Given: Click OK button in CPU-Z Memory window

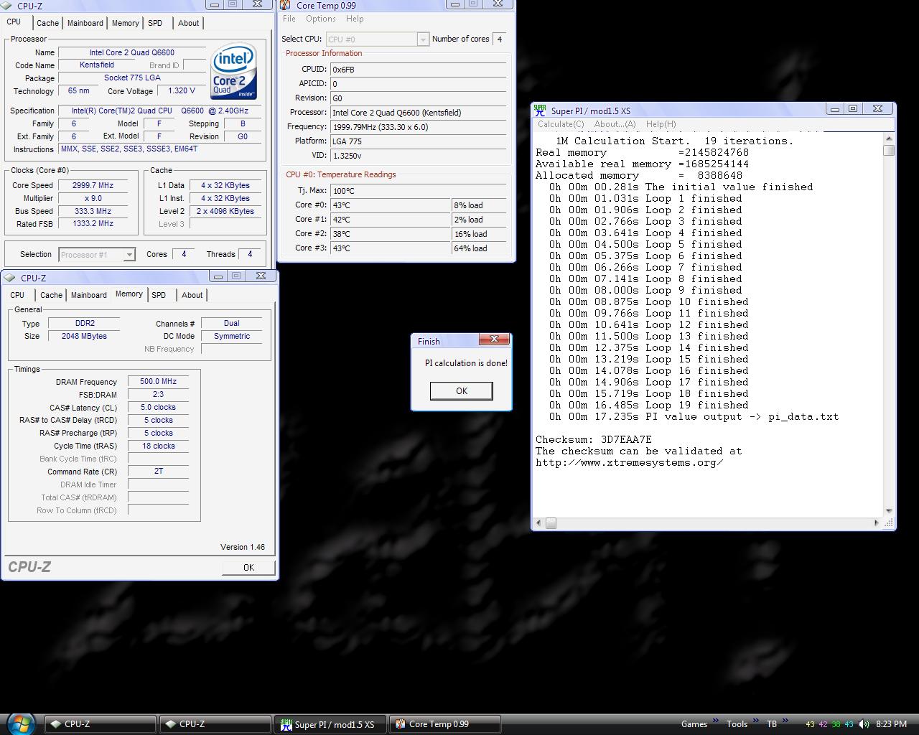Looking at the screenshot, I should pyautogui.click(x=248, y=567).
